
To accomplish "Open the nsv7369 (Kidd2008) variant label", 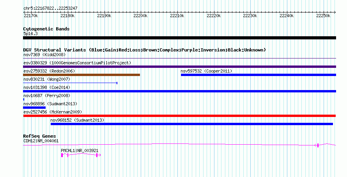I will coord(44,55).
